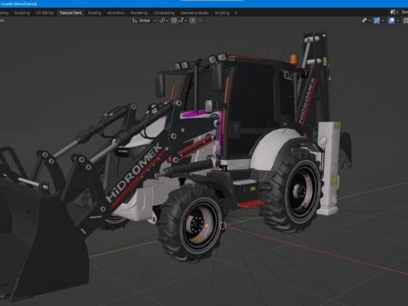Toggle the viewport overlays button

[x=391, y=20]
